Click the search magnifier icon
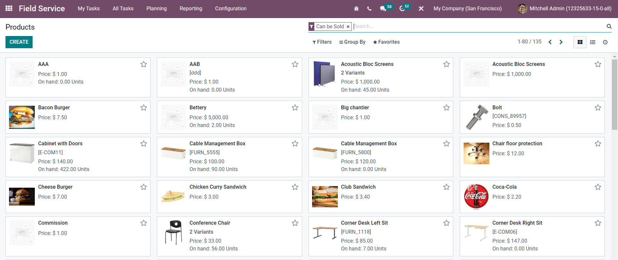The width and height of the screenshot is (618, 260). 609,26
